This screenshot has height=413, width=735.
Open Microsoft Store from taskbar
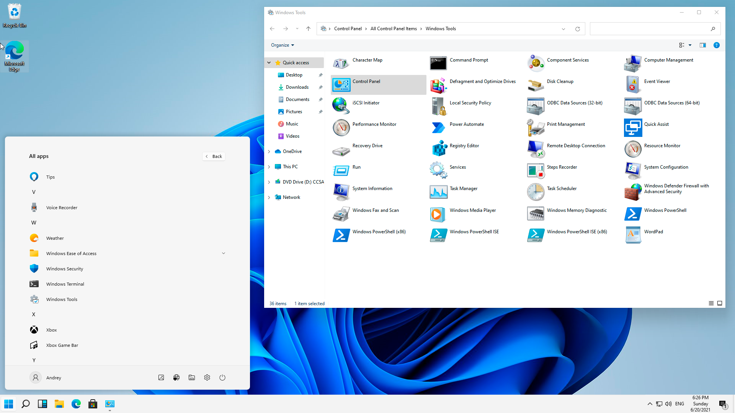(93, 404)
